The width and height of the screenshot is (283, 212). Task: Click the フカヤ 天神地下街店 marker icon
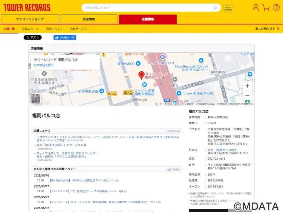[x=179, y=93]
